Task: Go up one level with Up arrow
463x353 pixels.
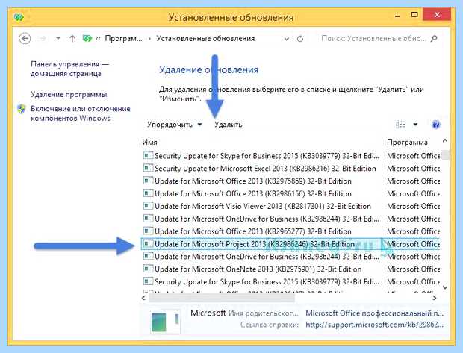Action: pos(72,38)
